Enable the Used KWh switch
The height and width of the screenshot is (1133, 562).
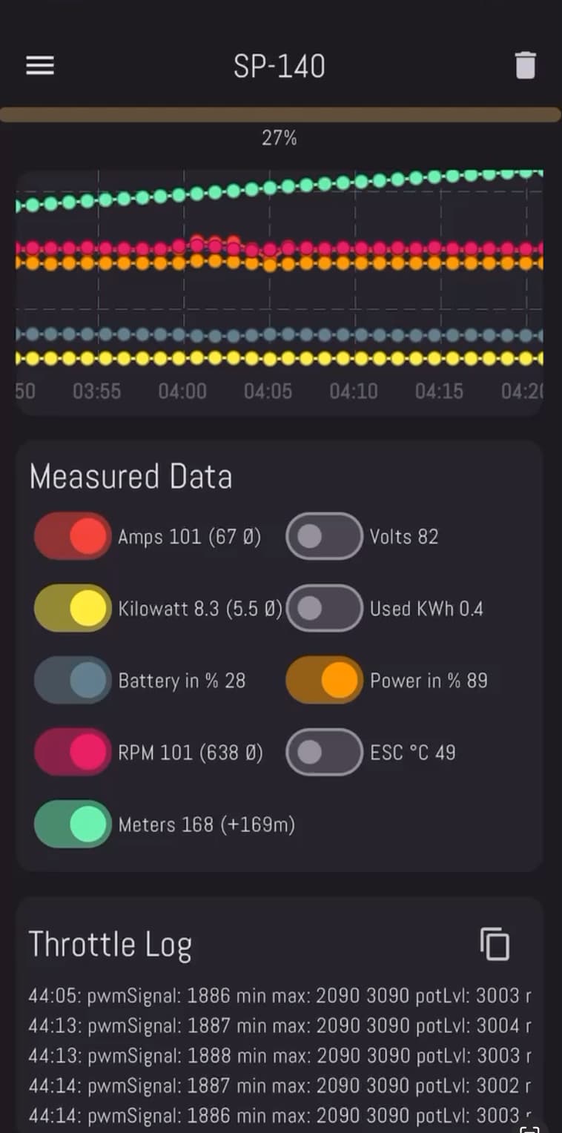click(324, 608)
